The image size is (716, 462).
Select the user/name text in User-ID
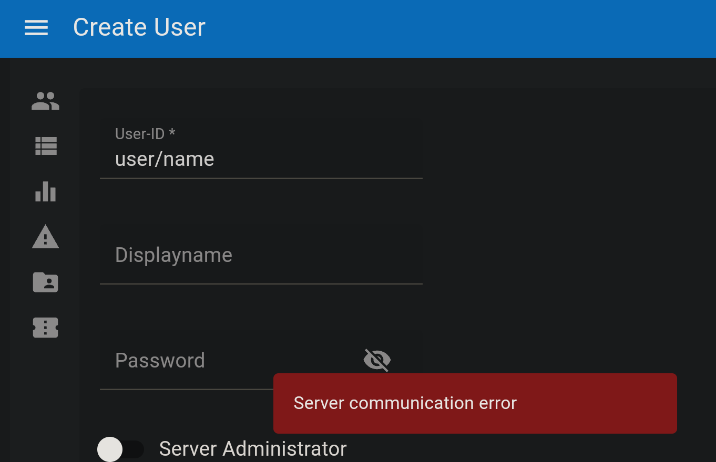tap(164, 159)
